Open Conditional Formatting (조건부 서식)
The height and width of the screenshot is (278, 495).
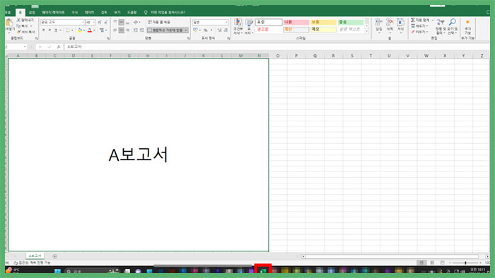point(238,26)
